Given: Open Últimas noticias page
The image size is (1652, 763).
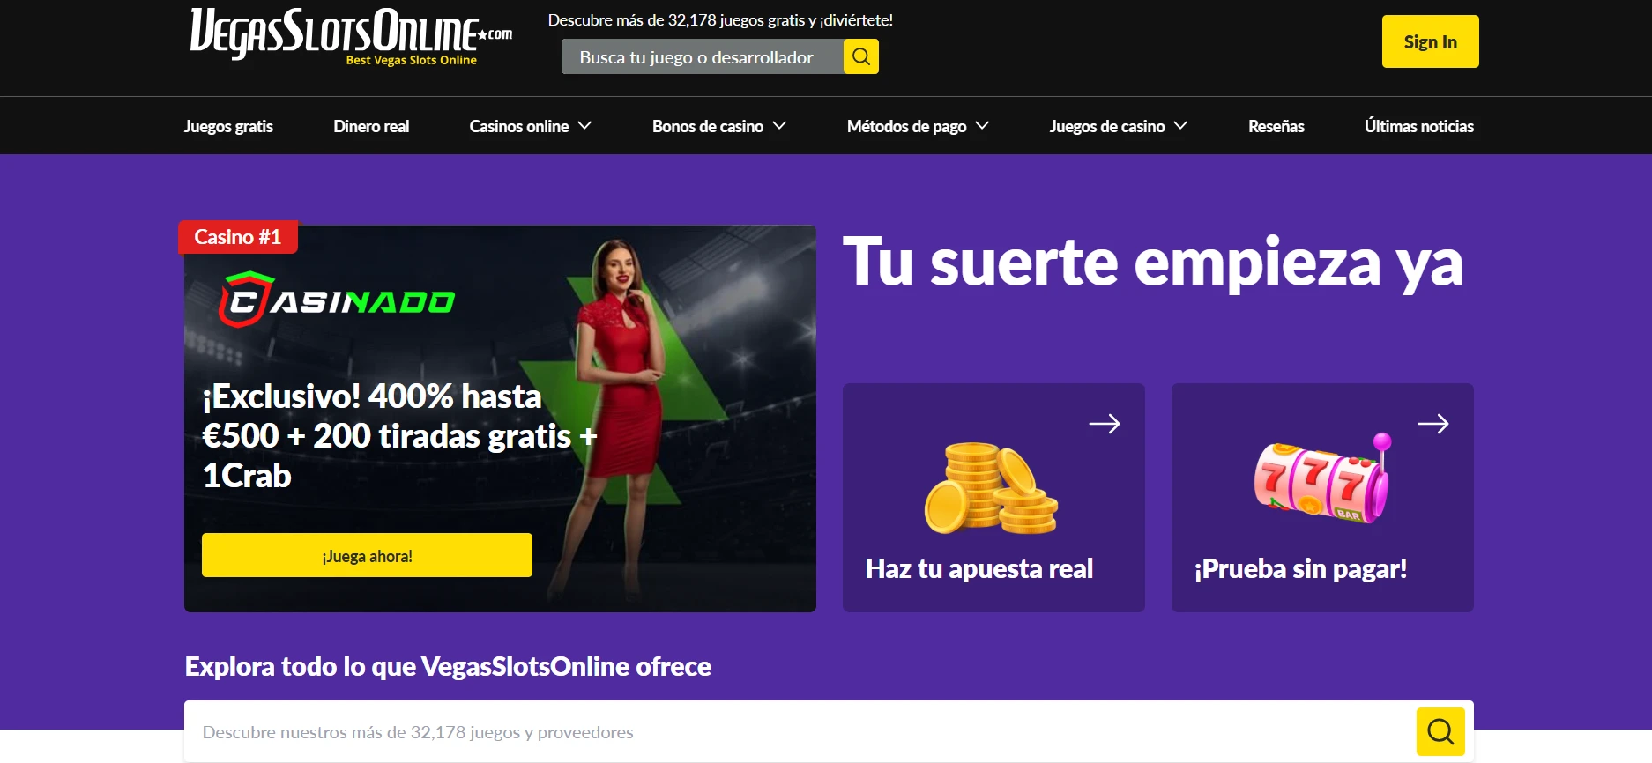Looking at the screenshot, I should point(1418,126).
